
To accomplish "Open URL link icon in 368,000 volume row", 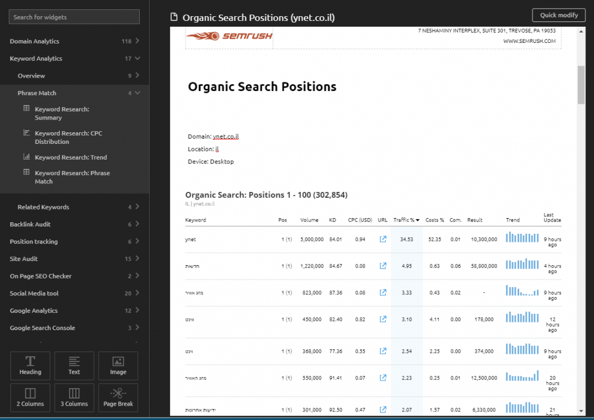I will click(x=383, y=351).
